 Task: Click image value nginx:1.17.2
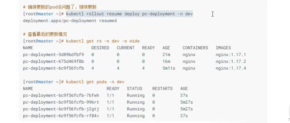[x=231, y=61]
